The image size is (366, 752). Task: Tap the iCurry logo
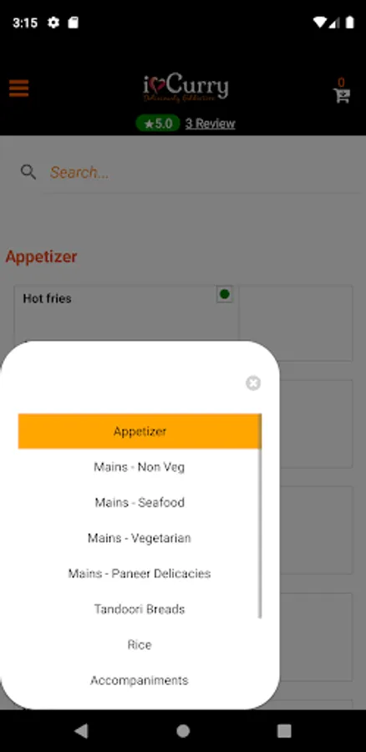point(186,87)
